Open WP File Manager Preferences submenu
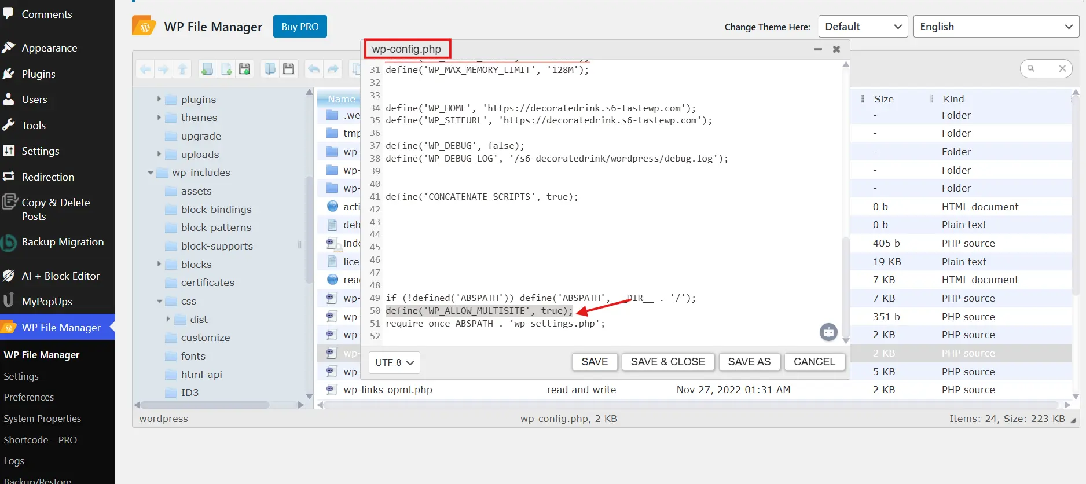 [x=28, y=397]
